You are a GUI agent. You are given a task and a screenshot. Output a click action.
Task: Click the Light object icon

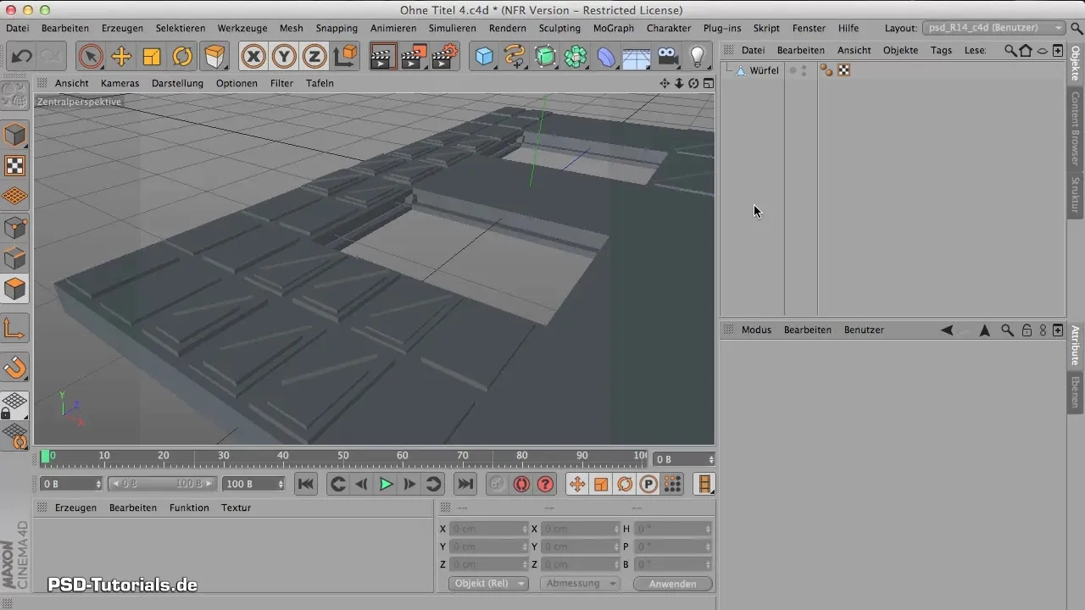[x=697, y=57]
